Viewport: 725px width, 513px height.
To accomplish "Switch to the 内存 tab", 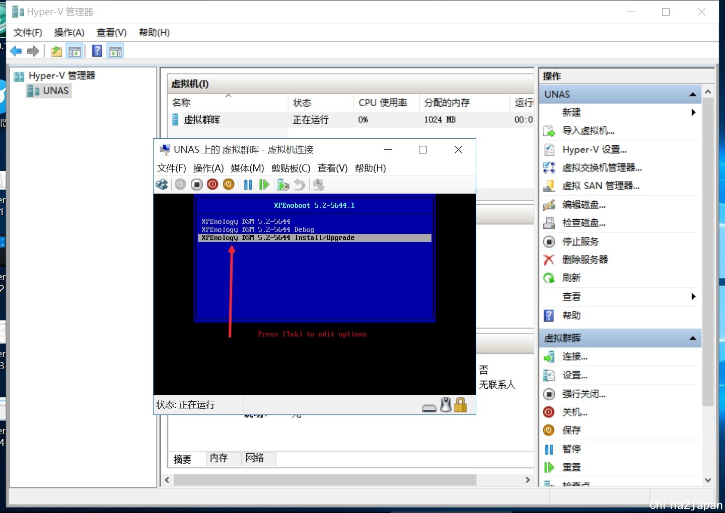I will point(219,458).
